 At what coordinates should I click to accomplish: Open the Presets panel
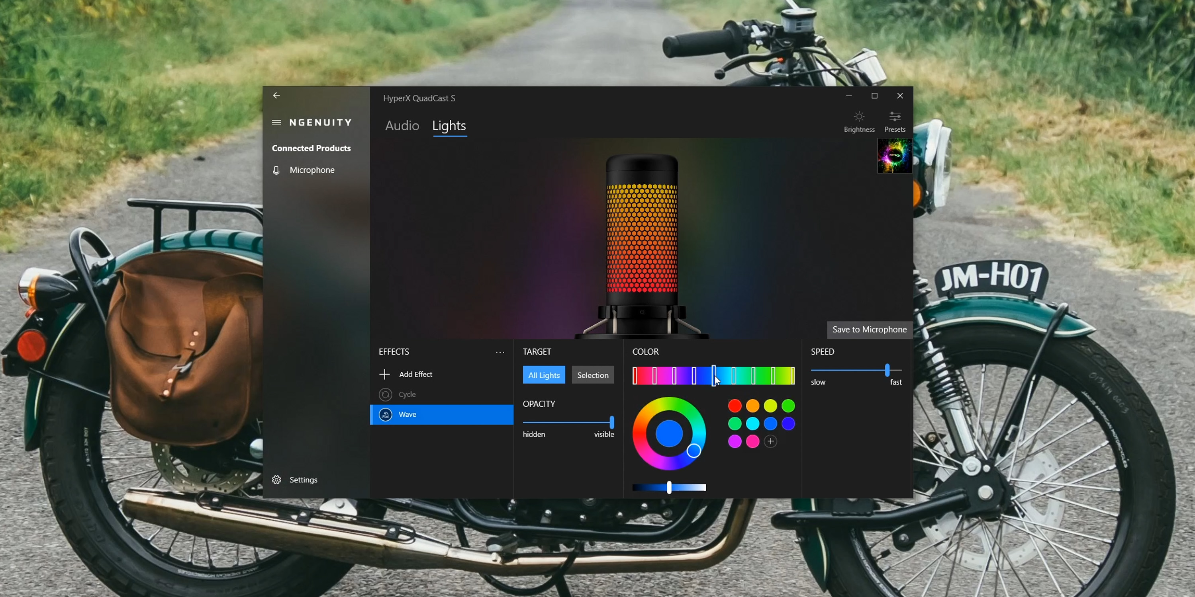[894, 121]
